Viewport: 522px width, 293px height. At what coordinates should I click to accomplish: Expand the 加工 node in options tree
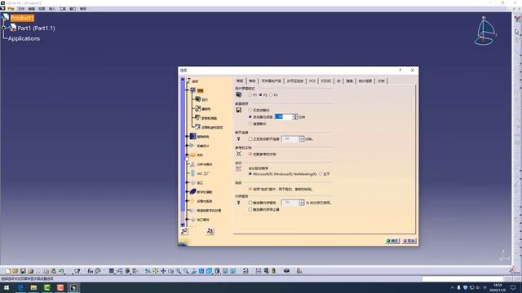(x=187, y=182)
